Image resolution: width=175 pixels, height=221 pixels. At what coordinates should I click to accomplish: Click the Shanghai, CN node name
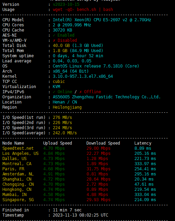pos(17,179)
